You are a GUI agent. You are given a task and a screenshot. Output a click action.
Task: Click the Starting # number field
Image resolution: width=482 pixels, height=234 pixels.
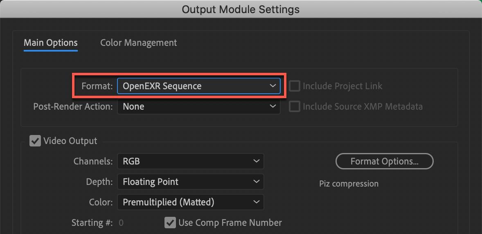[121, 223]
